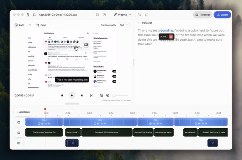This screenshot has width=242, height=160.
Task: Click the captions icon beside the file name
Action: pyautogui.click(x=98, y=15)
